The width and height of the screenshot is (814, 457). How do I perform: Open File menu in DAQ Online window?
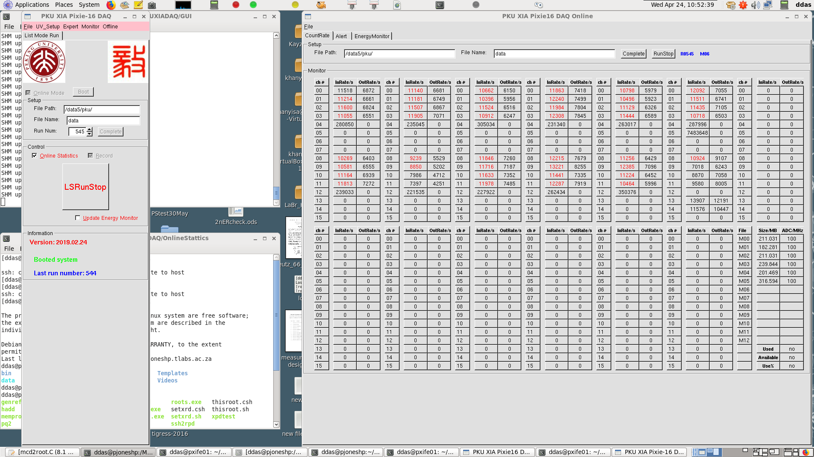click(308, 27)
